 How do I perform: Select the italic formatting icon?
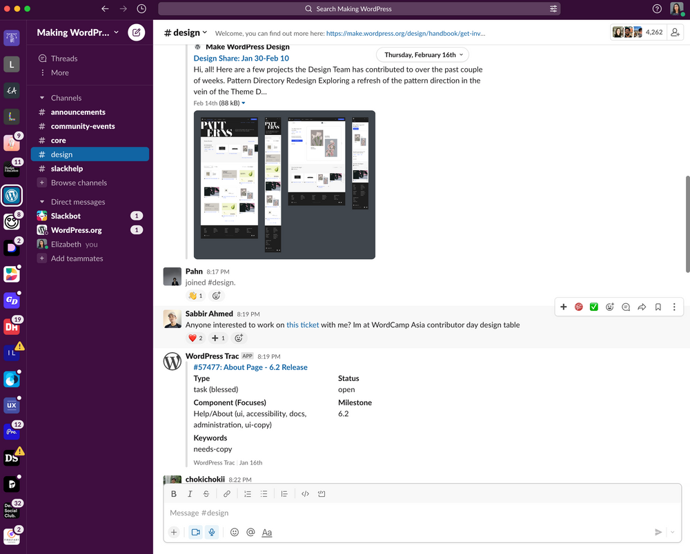pos(190,493)
